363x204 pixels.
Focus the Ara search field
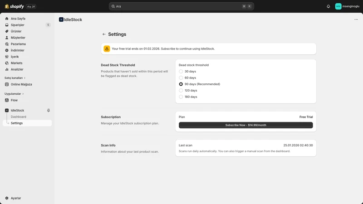coord(181,6)
